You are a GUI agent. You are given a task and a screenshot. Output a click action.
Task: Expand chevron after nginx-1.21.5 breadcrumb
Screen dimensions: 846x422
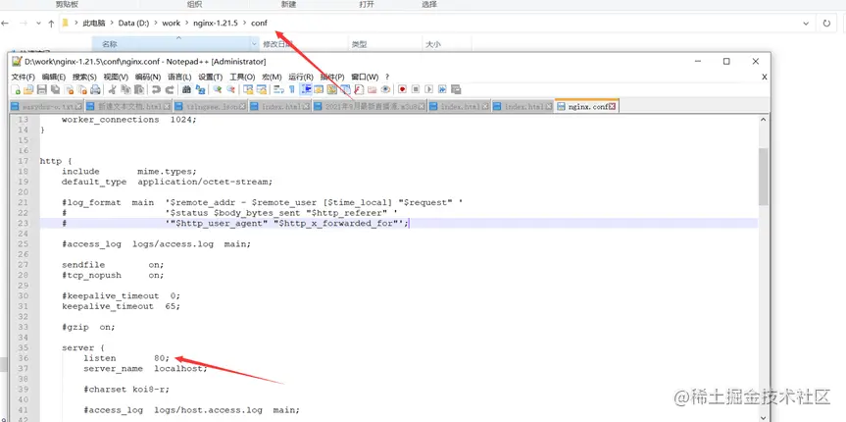244,24
